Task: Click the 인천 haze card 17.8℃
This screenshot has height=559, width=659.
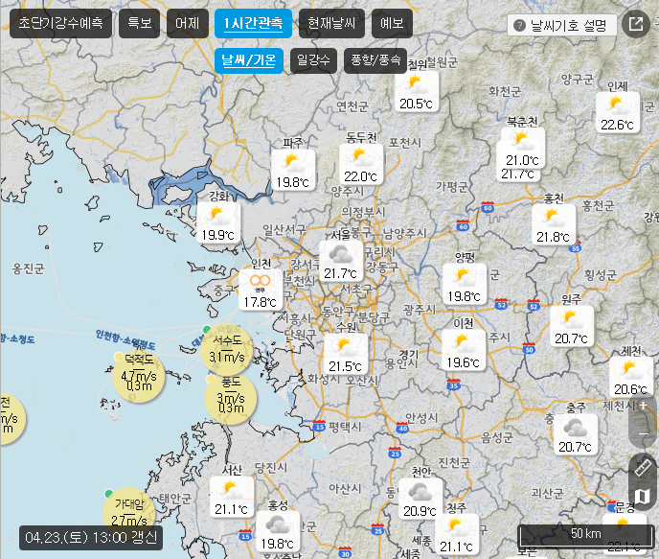Action: pyautogui.click(x=261, y=290)
